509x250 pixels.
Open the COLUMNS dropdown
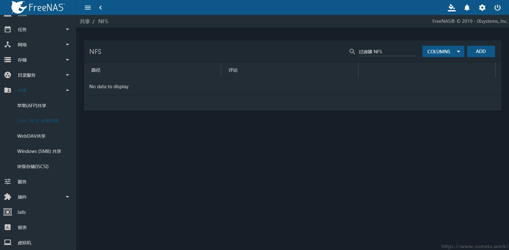click(443, 51)
